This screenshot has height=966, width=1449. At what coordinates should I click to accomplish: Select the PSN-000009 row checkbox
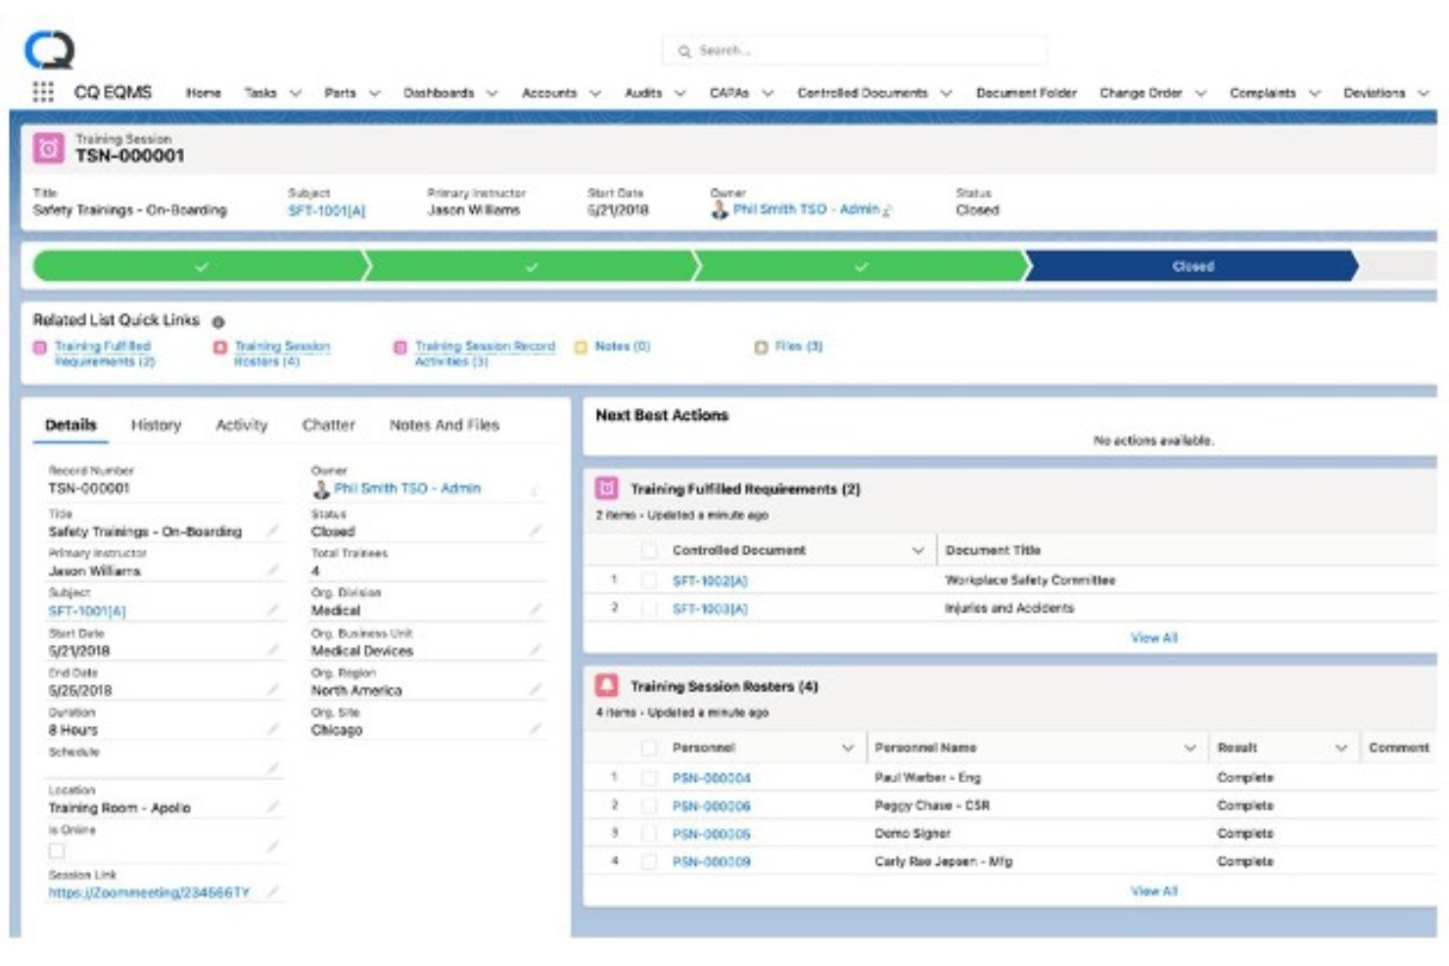coord(648,861)
